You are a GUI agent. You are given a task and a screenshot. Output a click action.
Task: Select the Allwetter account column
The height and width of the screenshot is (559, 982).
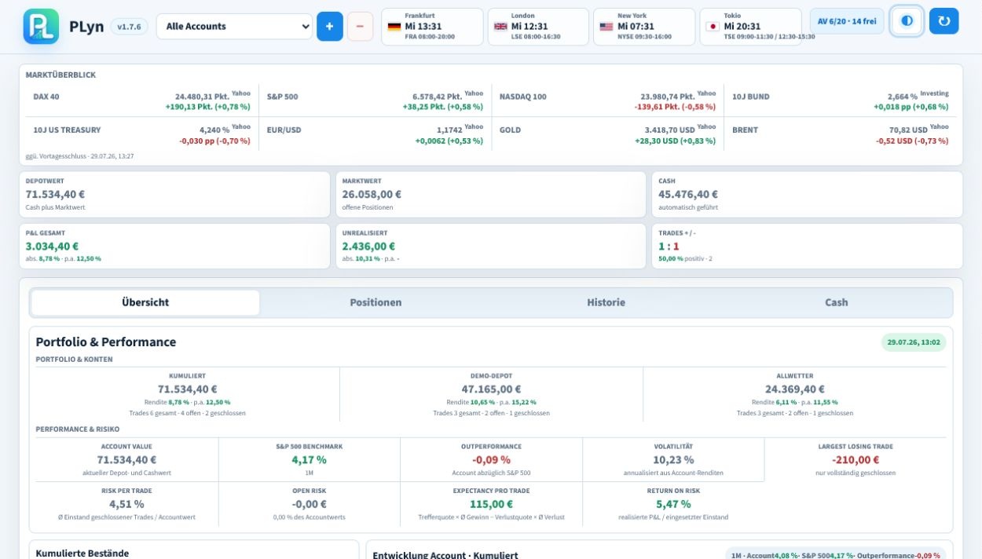click(x=794, y=394)
